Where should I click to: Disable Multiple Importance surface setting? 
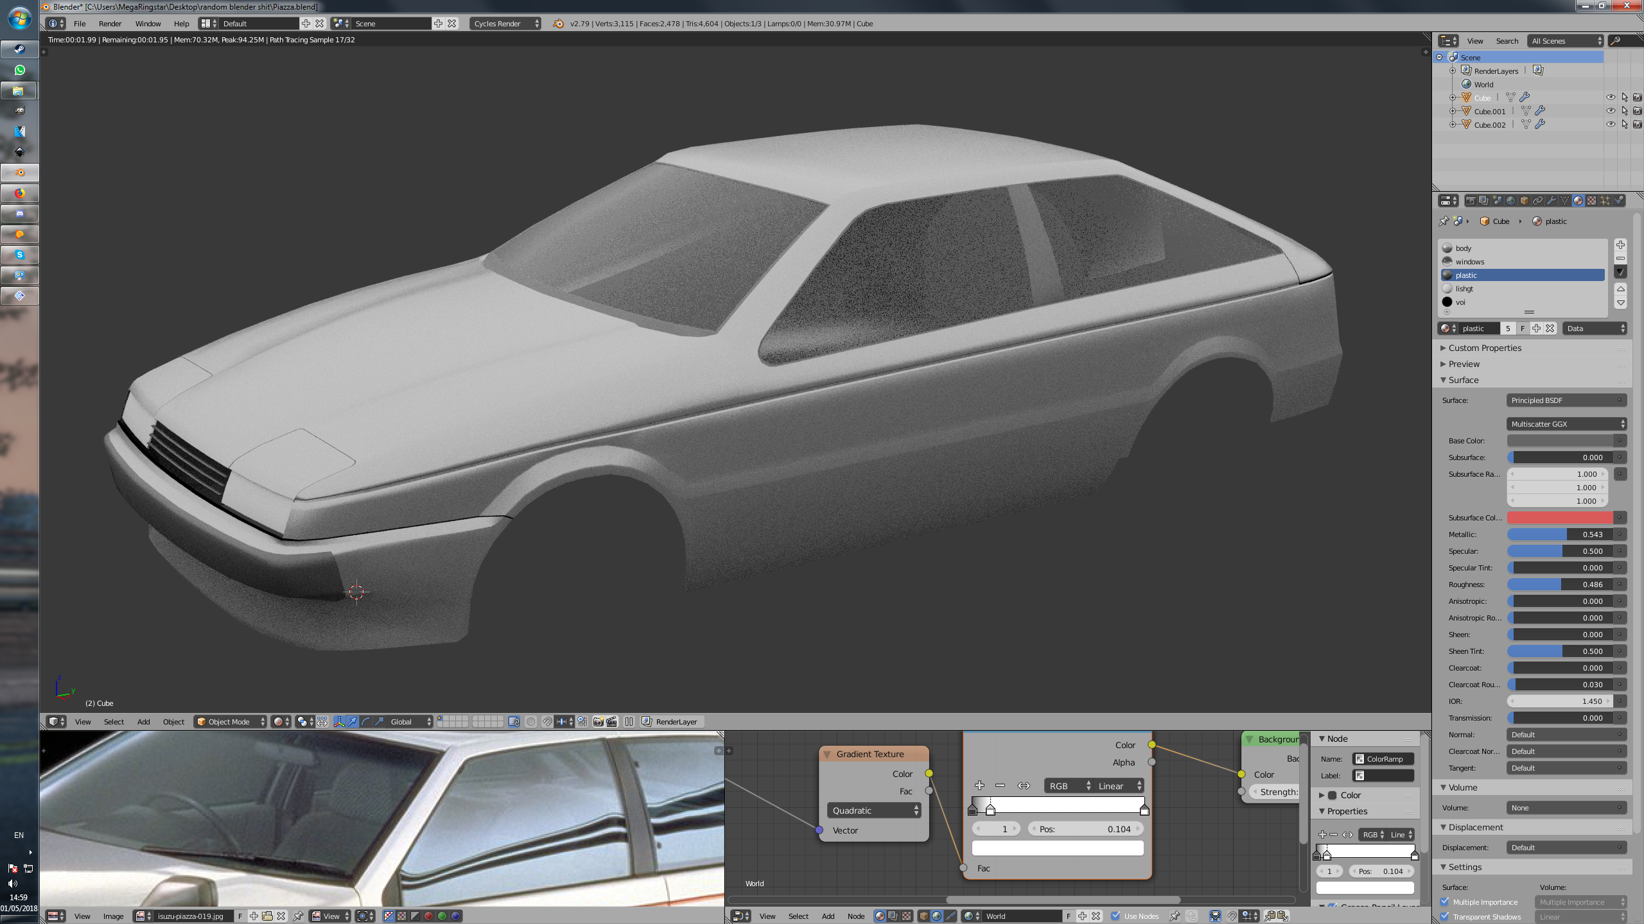pyautogui.click(x=1445, y=902)
